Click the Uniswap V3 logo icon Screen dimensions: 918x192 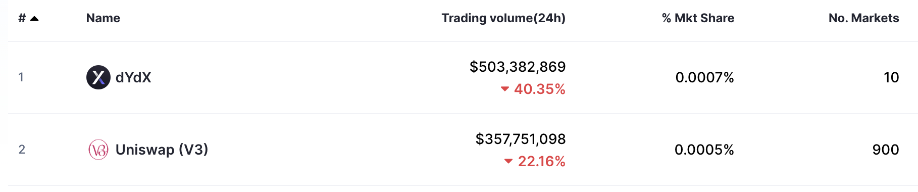tap(98, 150)
